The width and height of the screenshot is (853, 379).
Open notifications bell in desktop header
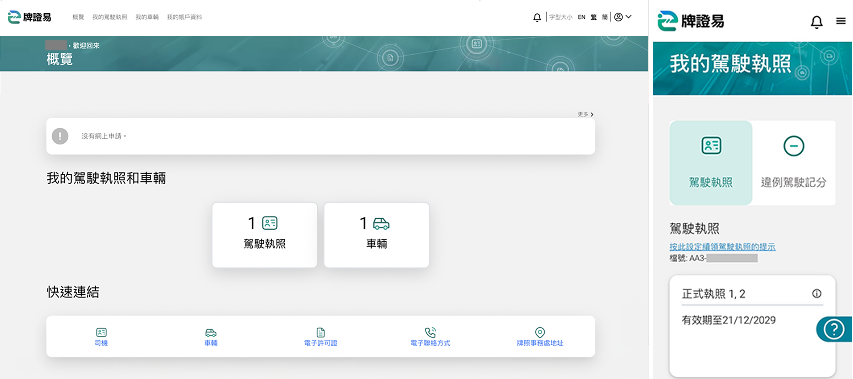(537, 17)
